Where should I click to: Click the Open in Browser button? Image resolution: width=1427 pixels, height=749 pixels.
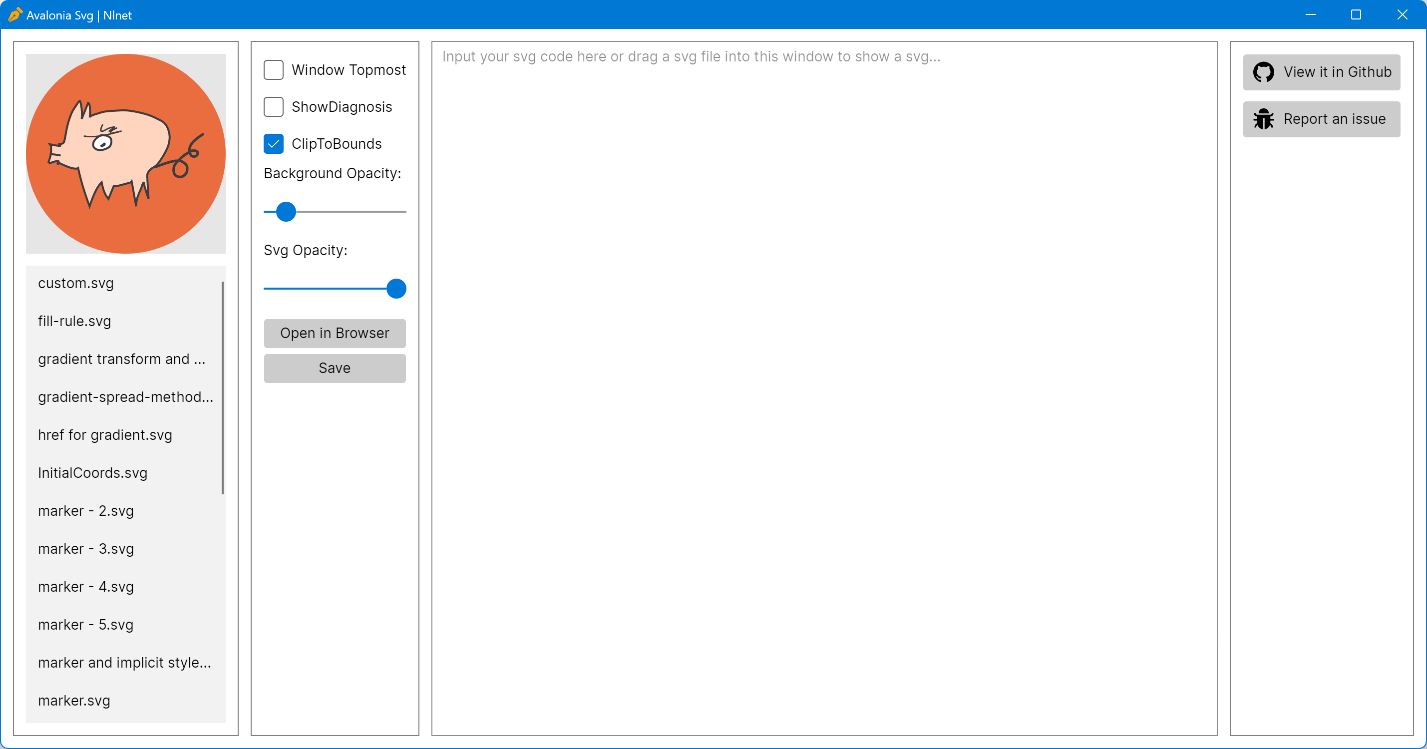335,333
